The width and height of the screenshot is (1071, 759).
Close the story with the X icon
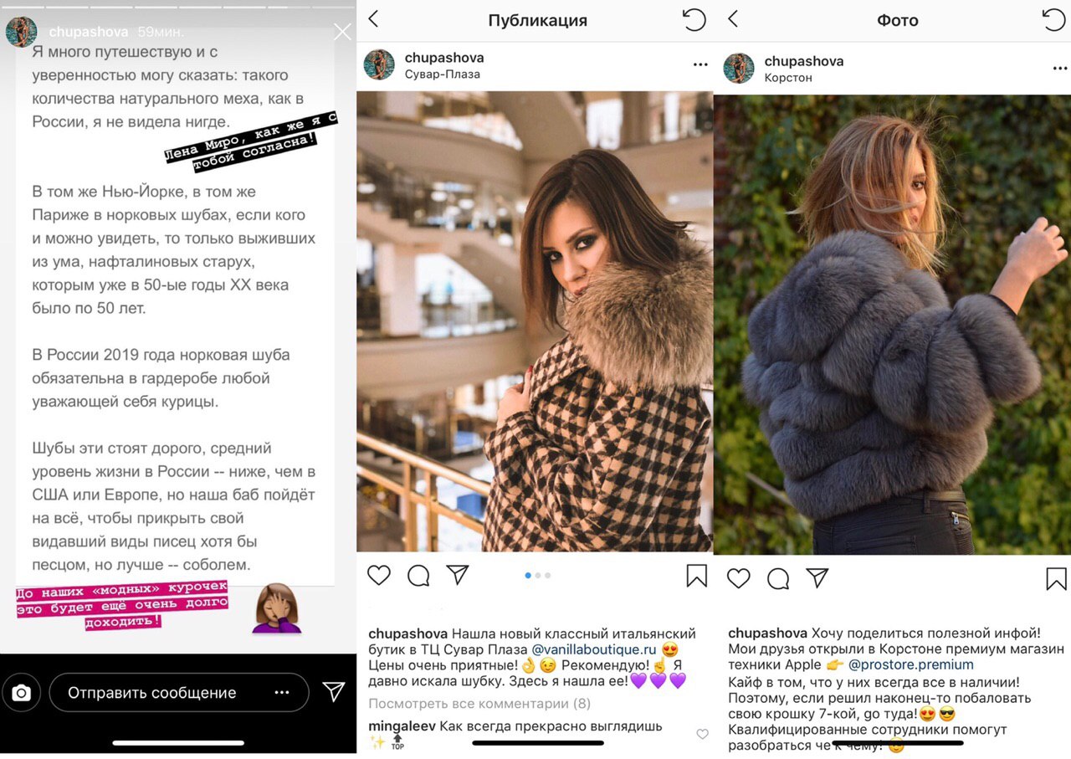coord(342,33)
